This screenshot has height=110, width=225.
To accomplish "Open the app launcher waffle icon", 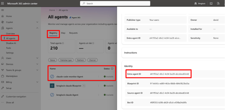I will point(2,4).
